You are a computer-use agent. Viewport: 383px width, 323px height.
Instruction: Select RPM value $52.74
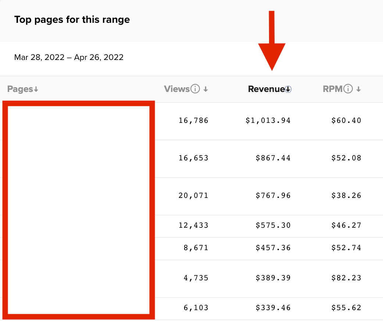coord(346,248)
